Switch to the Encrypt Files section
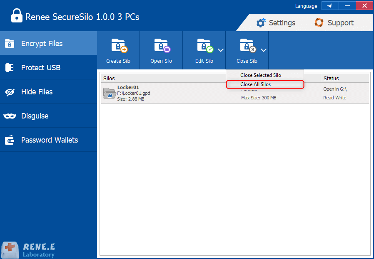This screenshot has height=259, width=374. click(42, 44)
